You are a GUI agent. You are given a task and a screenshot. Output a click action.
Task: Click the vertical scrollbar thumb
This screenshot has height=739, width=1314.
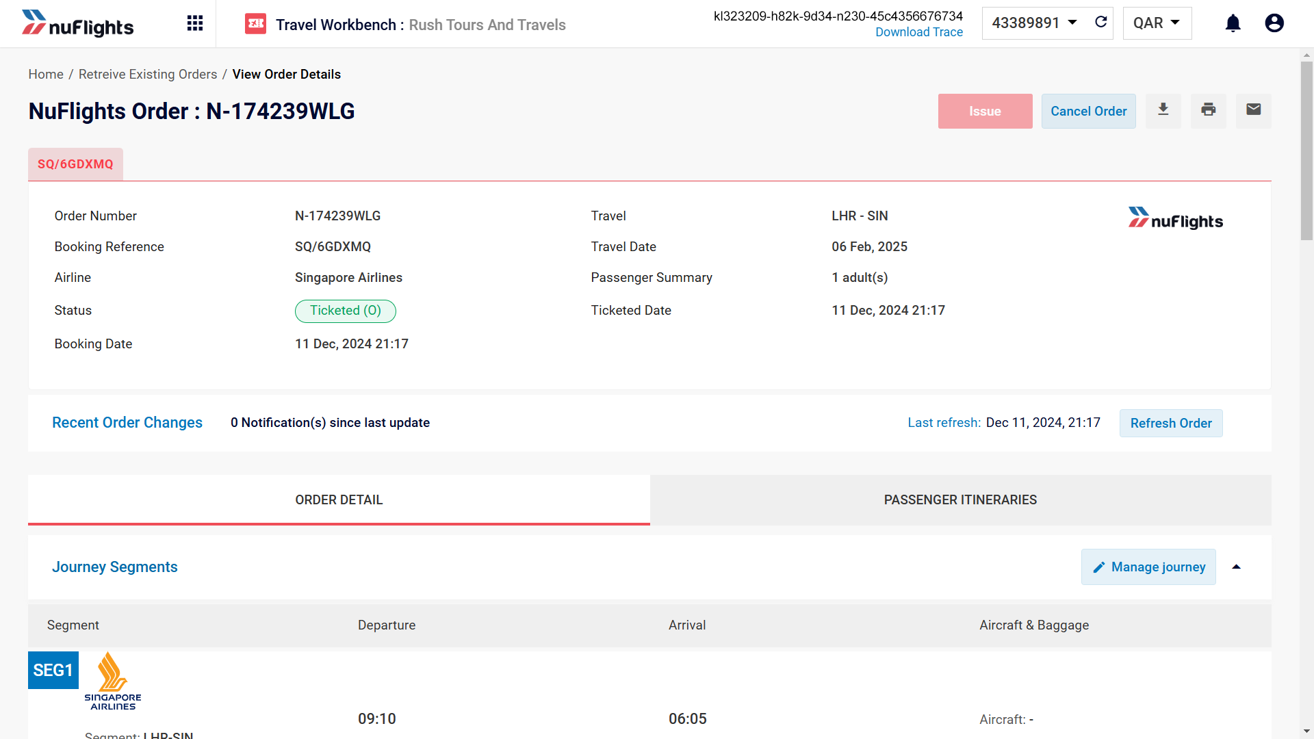click(1306, 151)
